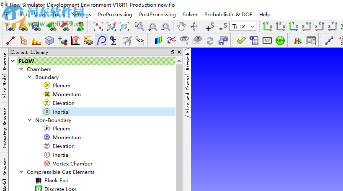Image resolution: width=343 pixels, height=191 pixels.
Task: Open the PreProcessing menu
Action: [x=115, y=15]
